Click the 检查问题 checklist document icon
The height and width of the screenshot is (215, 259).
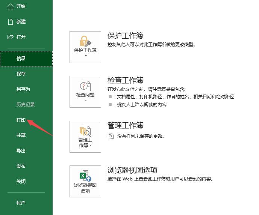tap(85, 86)
